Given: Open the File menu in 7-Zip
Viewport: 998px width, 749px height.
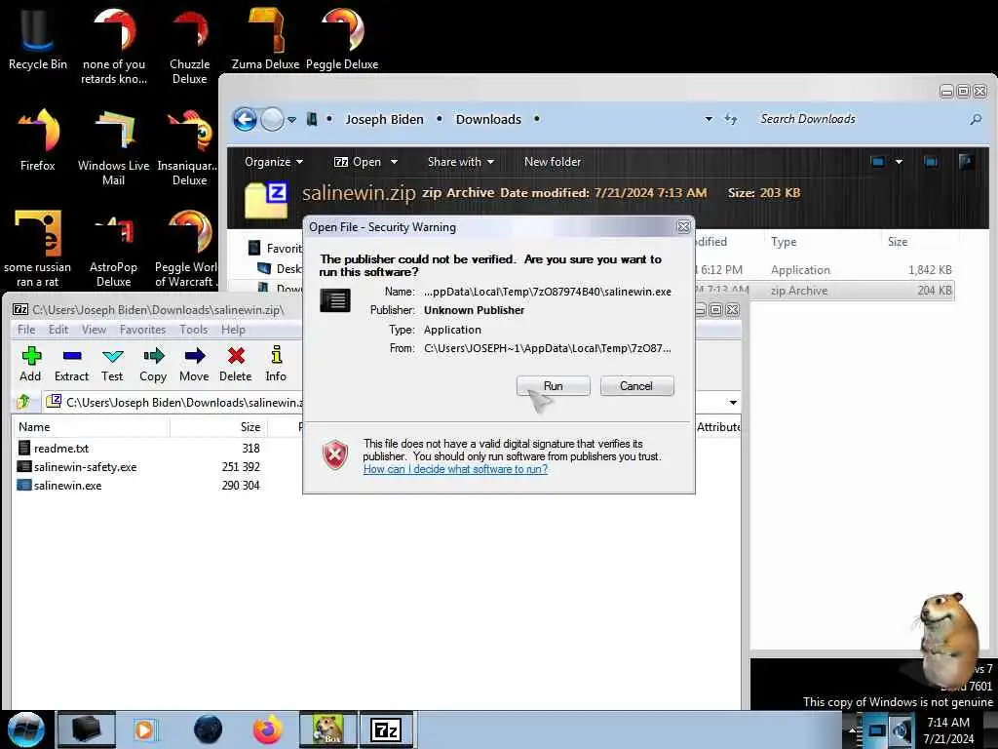Looking at the screenshot, I should pyautogui.click(x=26, y=330).
